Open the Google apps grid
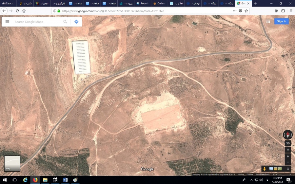The width and height of the screenshot is (295, 184). click(x=268, y=21)
